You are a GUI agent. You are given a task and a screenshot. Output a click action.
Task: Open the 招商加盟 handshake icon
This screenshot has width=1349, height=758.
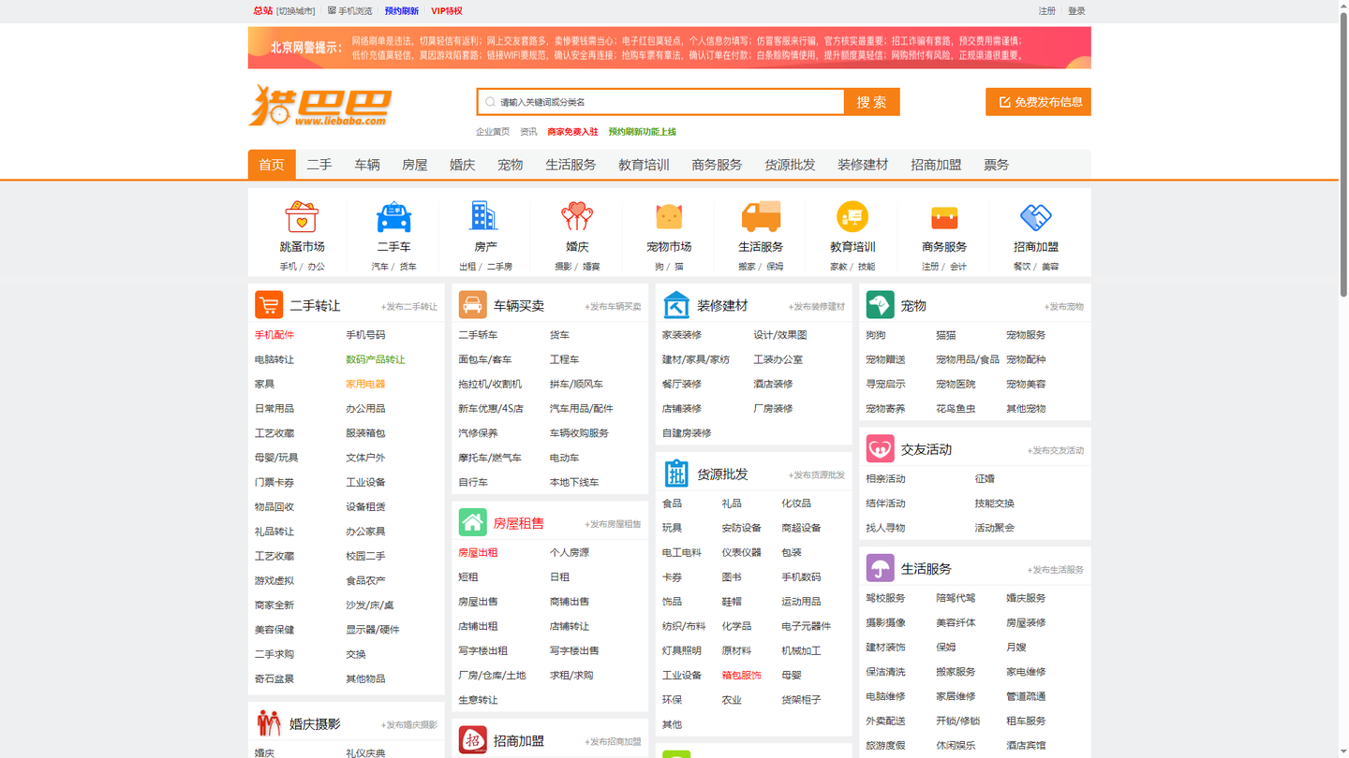(x=1036, y=217)
